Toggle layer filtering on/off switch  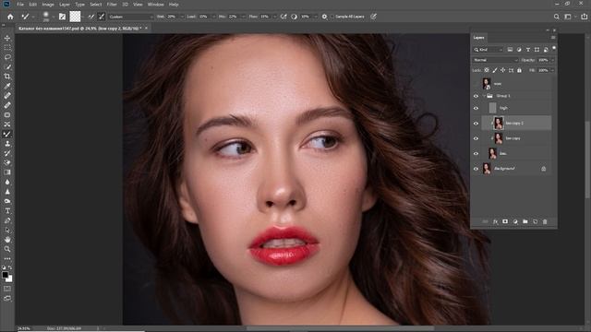click(554, 48)
